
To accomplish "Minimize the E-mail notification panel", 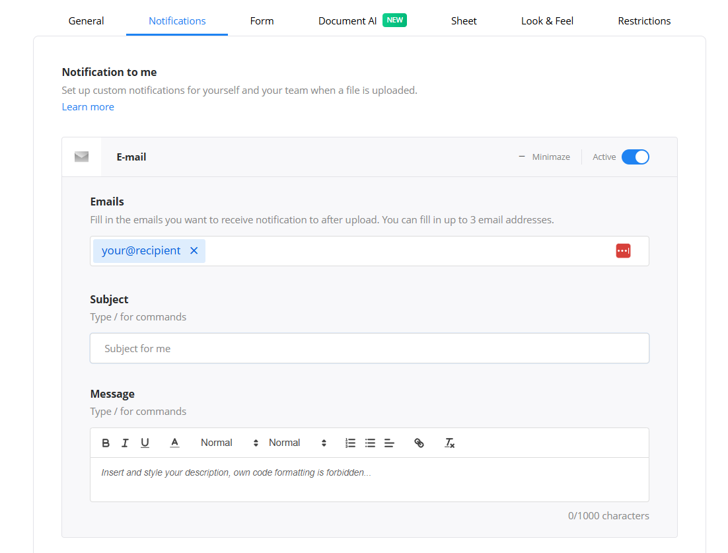I will pos(544,157).
